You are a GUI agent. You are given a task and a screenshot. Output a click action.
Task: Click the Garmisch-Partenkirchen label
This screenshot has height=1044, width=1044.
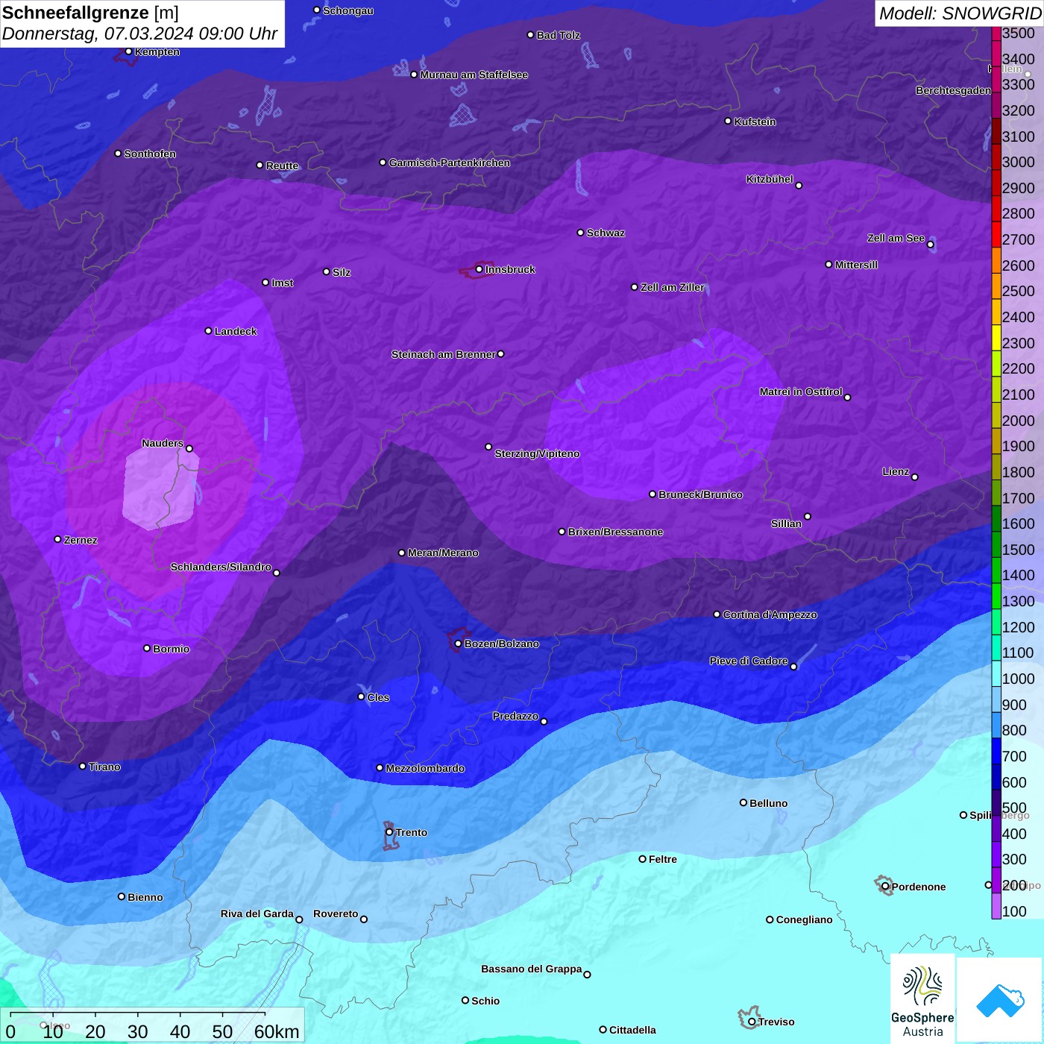[x=450, y=163]
